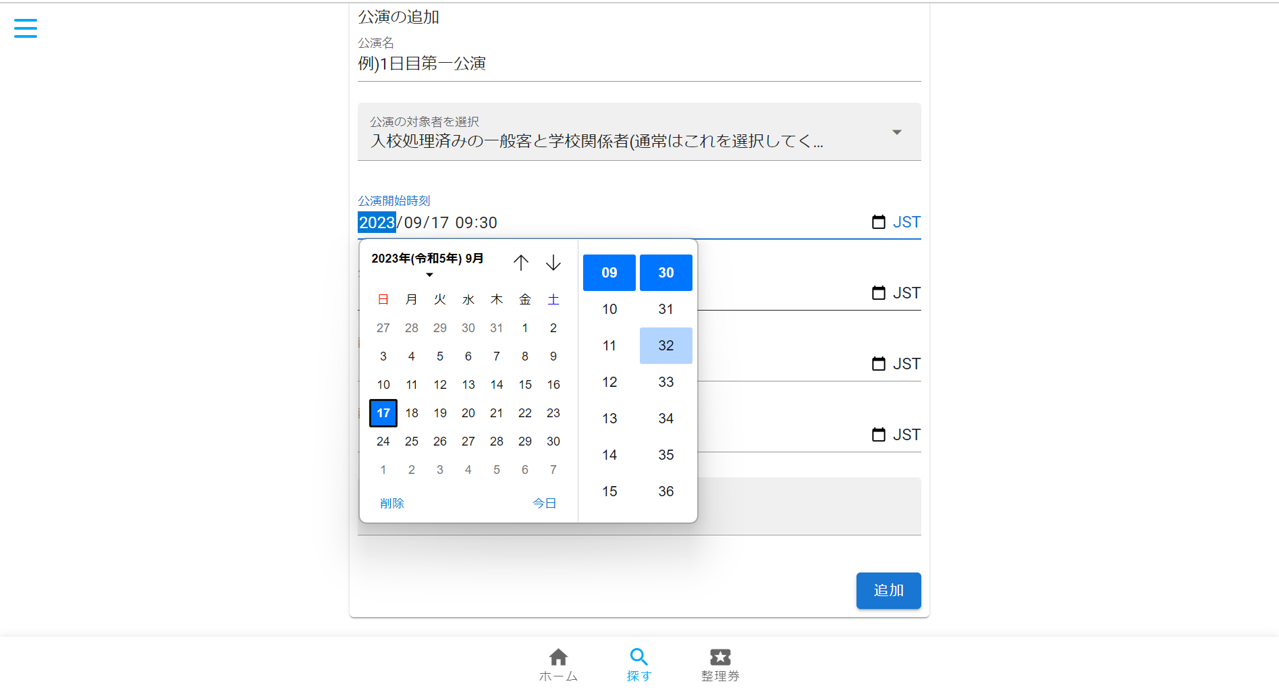1279x692 pixels.
Task: Select September 18 in calendar
Action: click(412, 413)
